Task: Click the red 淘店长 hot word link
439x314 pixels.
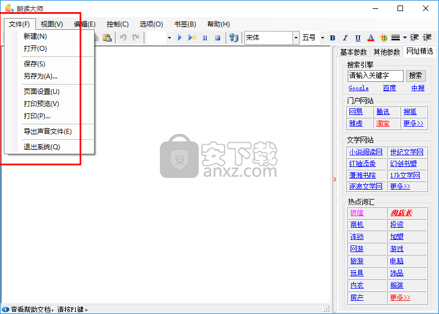Action: 401,213
